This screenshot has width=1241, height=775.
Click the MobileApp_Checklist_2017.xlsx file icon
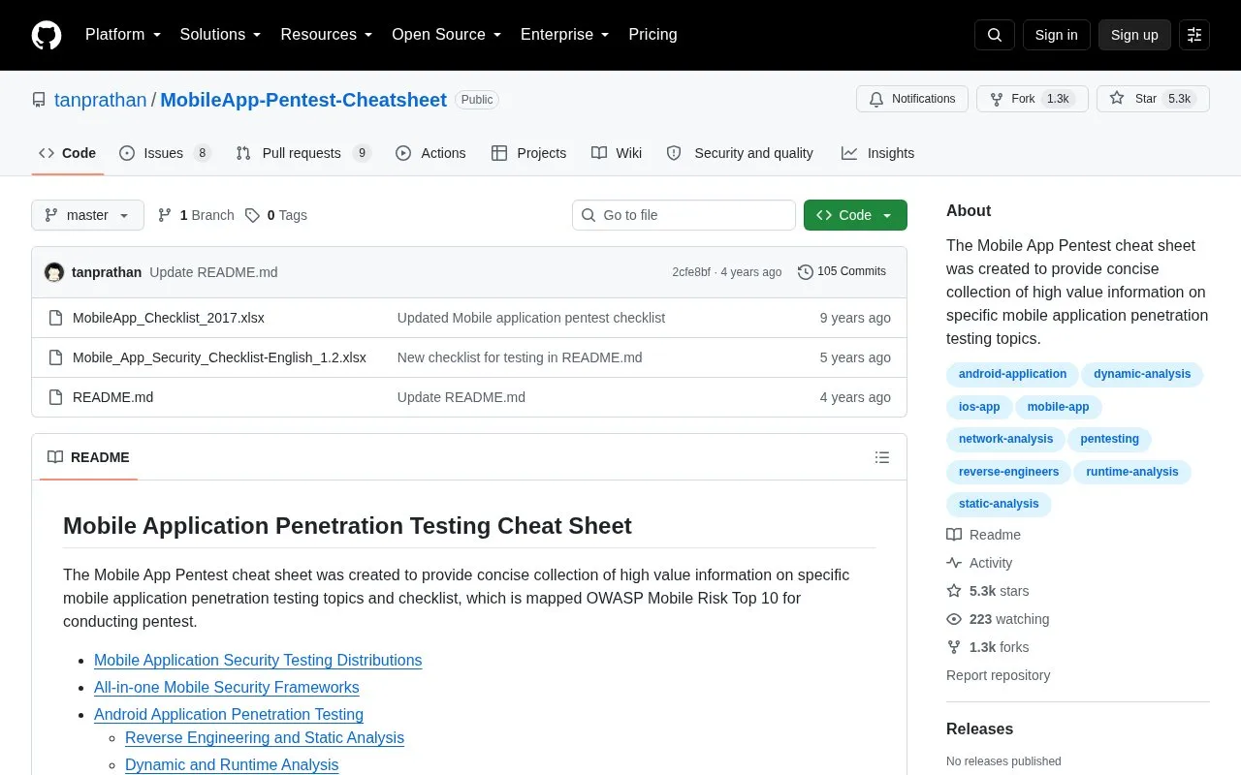pos(55,318)
